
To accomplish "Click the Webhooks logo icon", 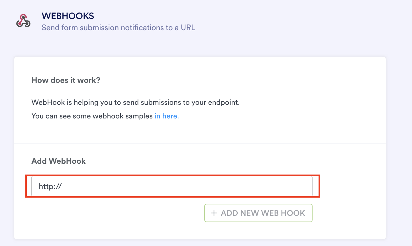I will [x=23, y=21].
